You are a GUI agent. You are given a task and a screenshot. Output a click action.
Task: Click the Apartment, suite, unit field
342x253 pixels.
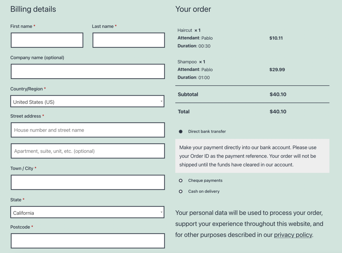point(88,151)
